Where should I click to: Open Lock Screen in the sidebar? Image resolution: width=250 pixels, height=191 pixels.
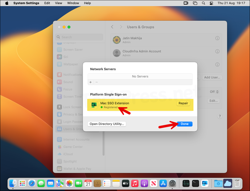[69, 107]
